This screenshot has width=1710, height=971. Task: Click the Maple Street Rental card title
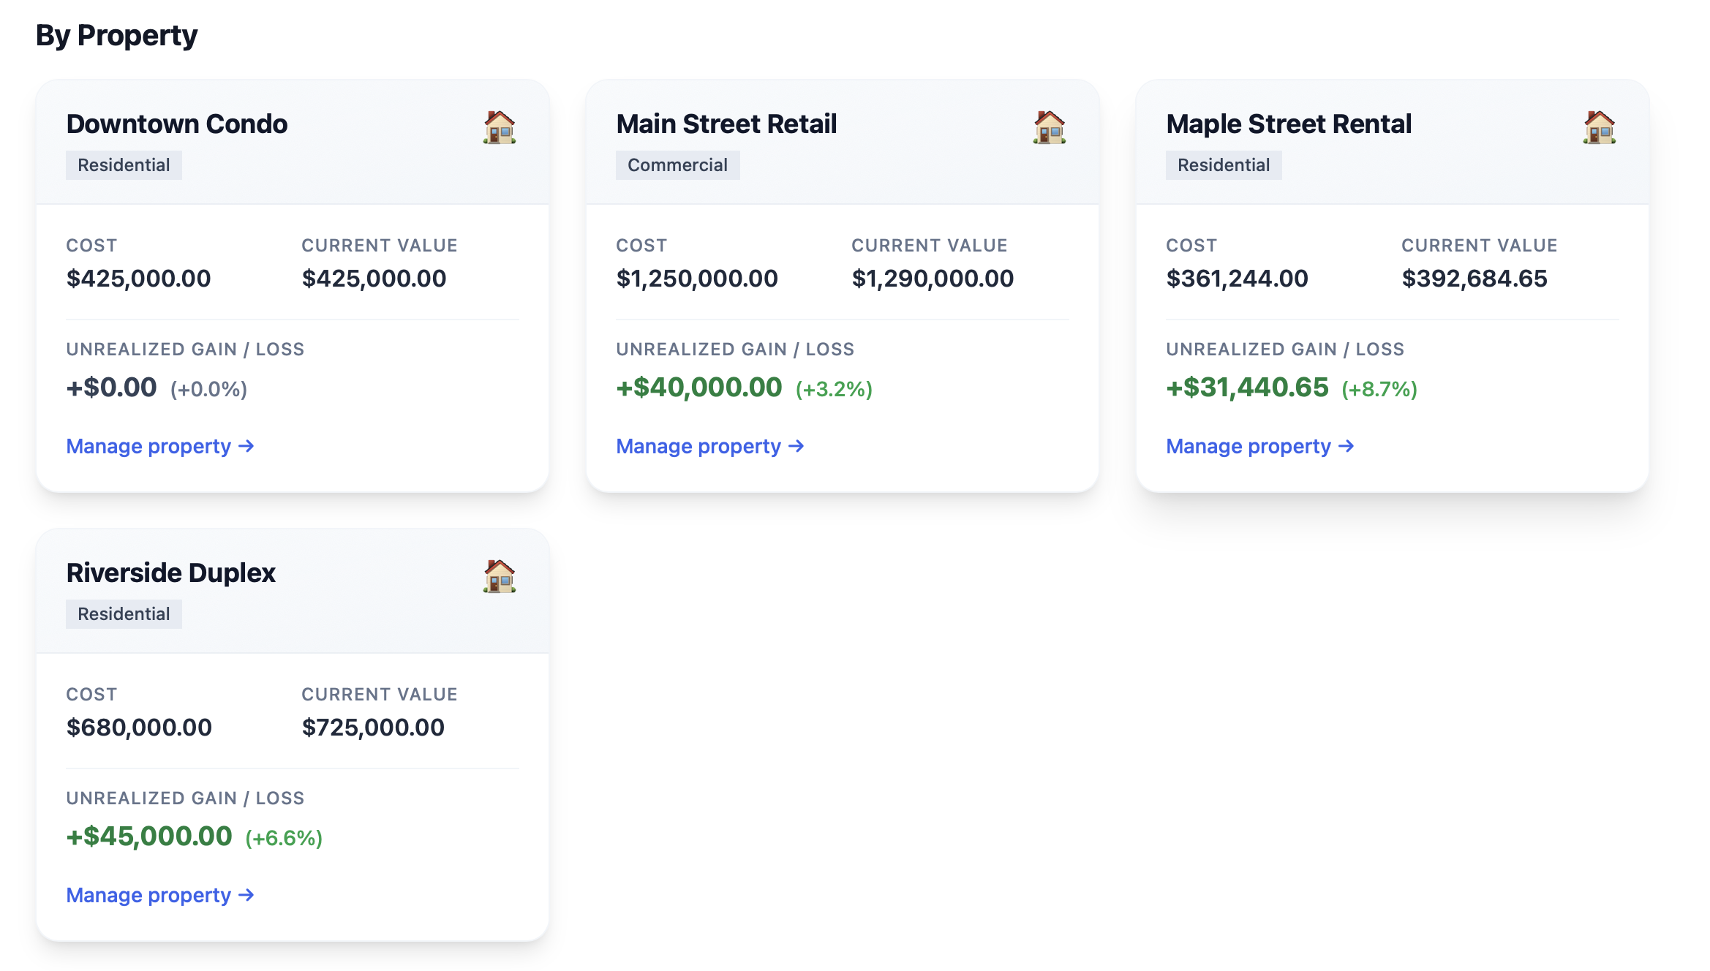1289,124
